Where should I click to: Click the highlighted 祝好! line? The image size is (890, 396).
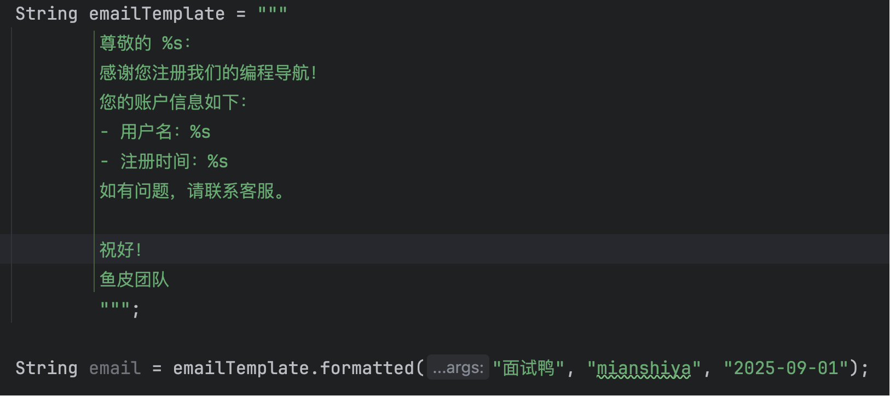tap(121, 250)
